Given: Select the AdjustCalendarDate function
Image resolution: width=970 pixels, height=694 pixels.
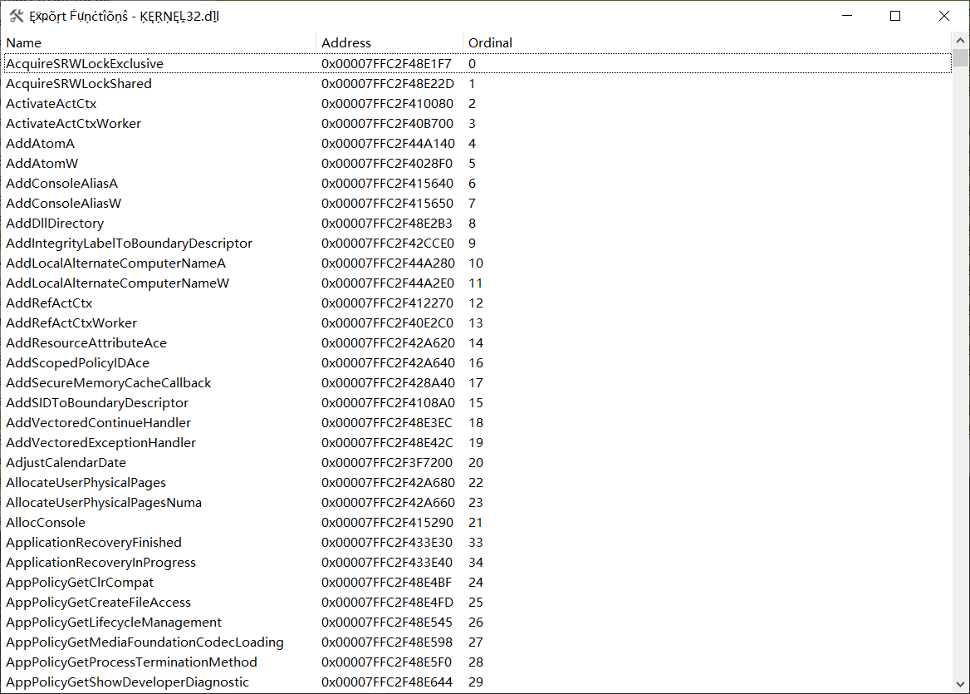Looking at the screenshot, I should click(478, 462).
